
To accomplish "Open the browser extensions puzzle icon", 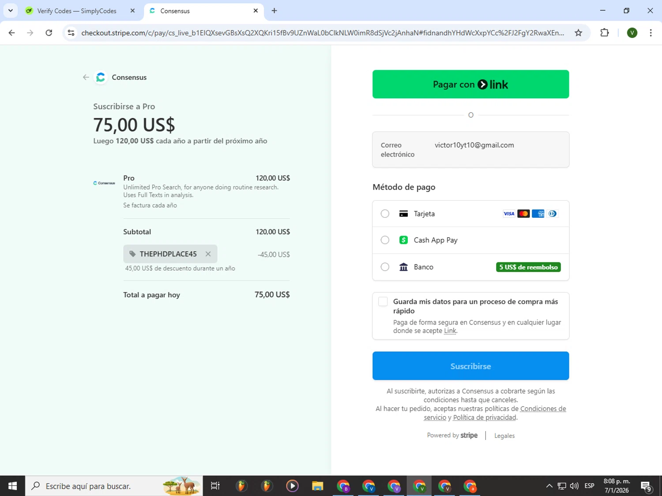I will tap(605, 33).
